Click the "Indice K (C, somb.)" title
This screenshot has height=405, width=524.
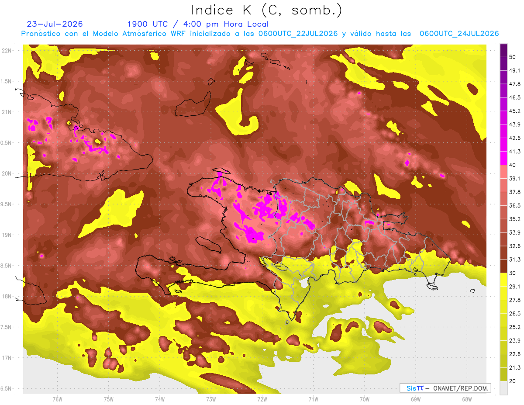tap(267, 10)
